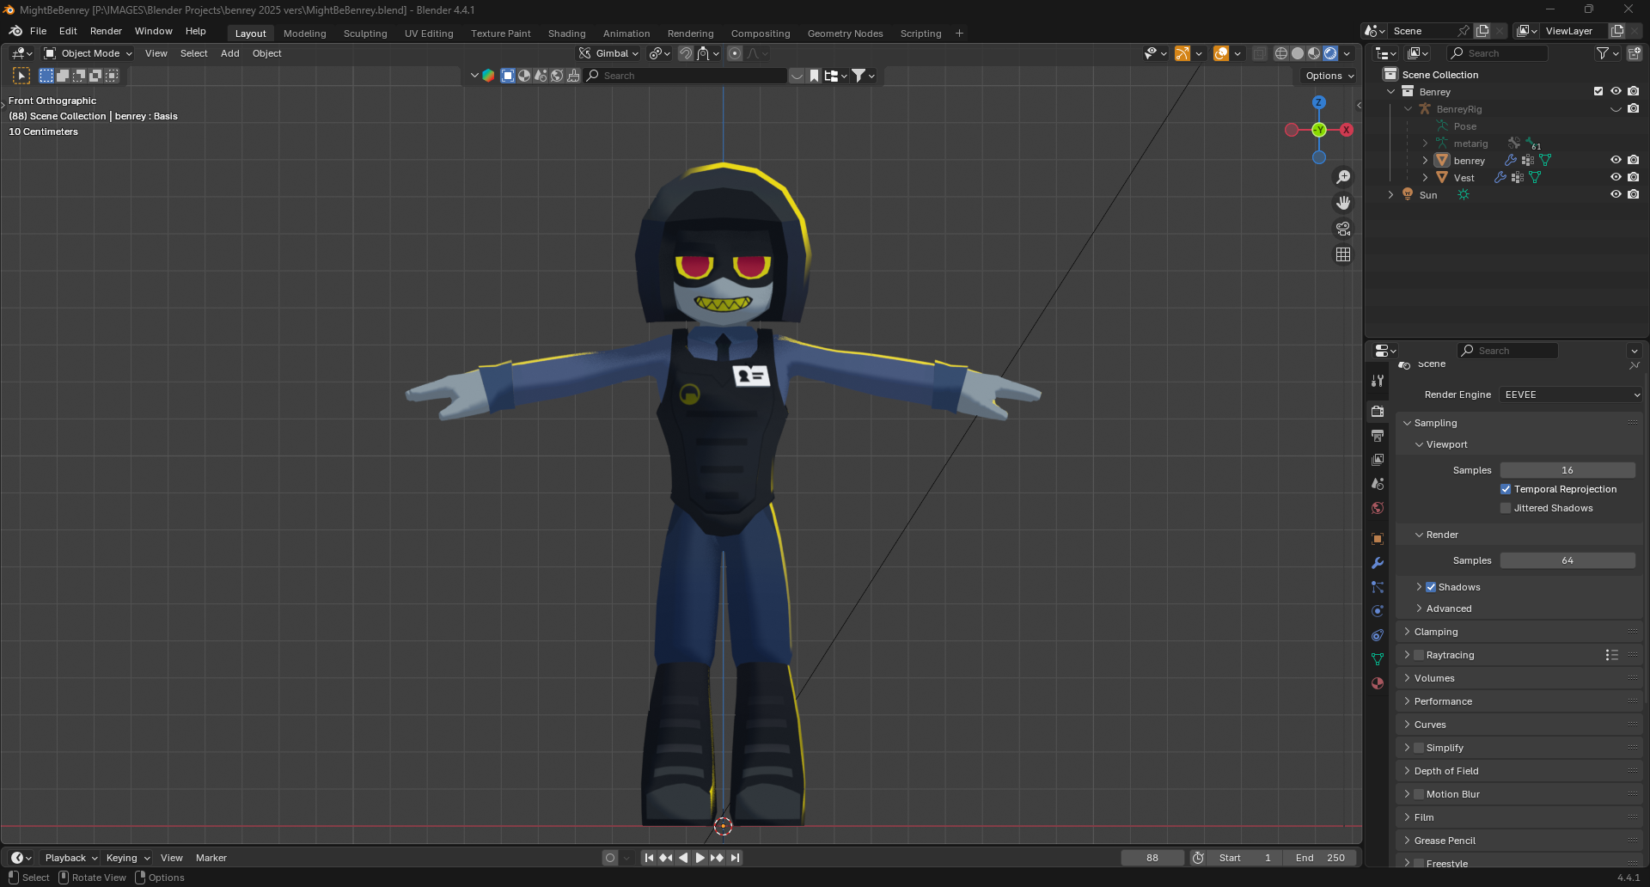Toggle viewport gizmos display
The width and height of the screenshot is (1650, 887).
1182,53
